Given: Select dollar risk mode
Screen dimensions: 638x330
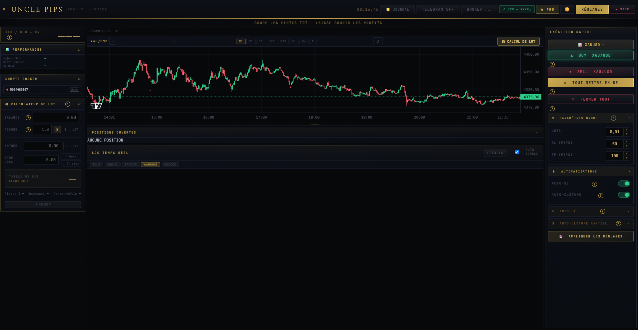Looking at the screenshot, I should click(x=65, y=130).
